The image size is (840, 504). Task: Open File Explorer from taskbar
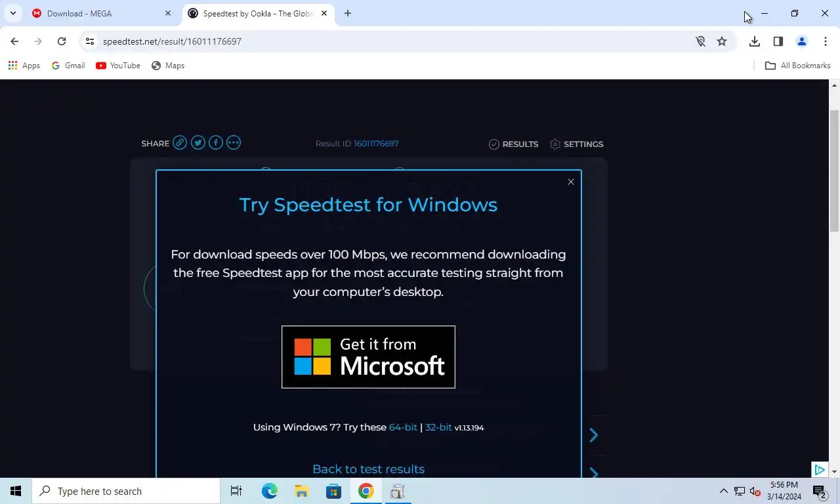pyautogui.click(x=302, y=491)
